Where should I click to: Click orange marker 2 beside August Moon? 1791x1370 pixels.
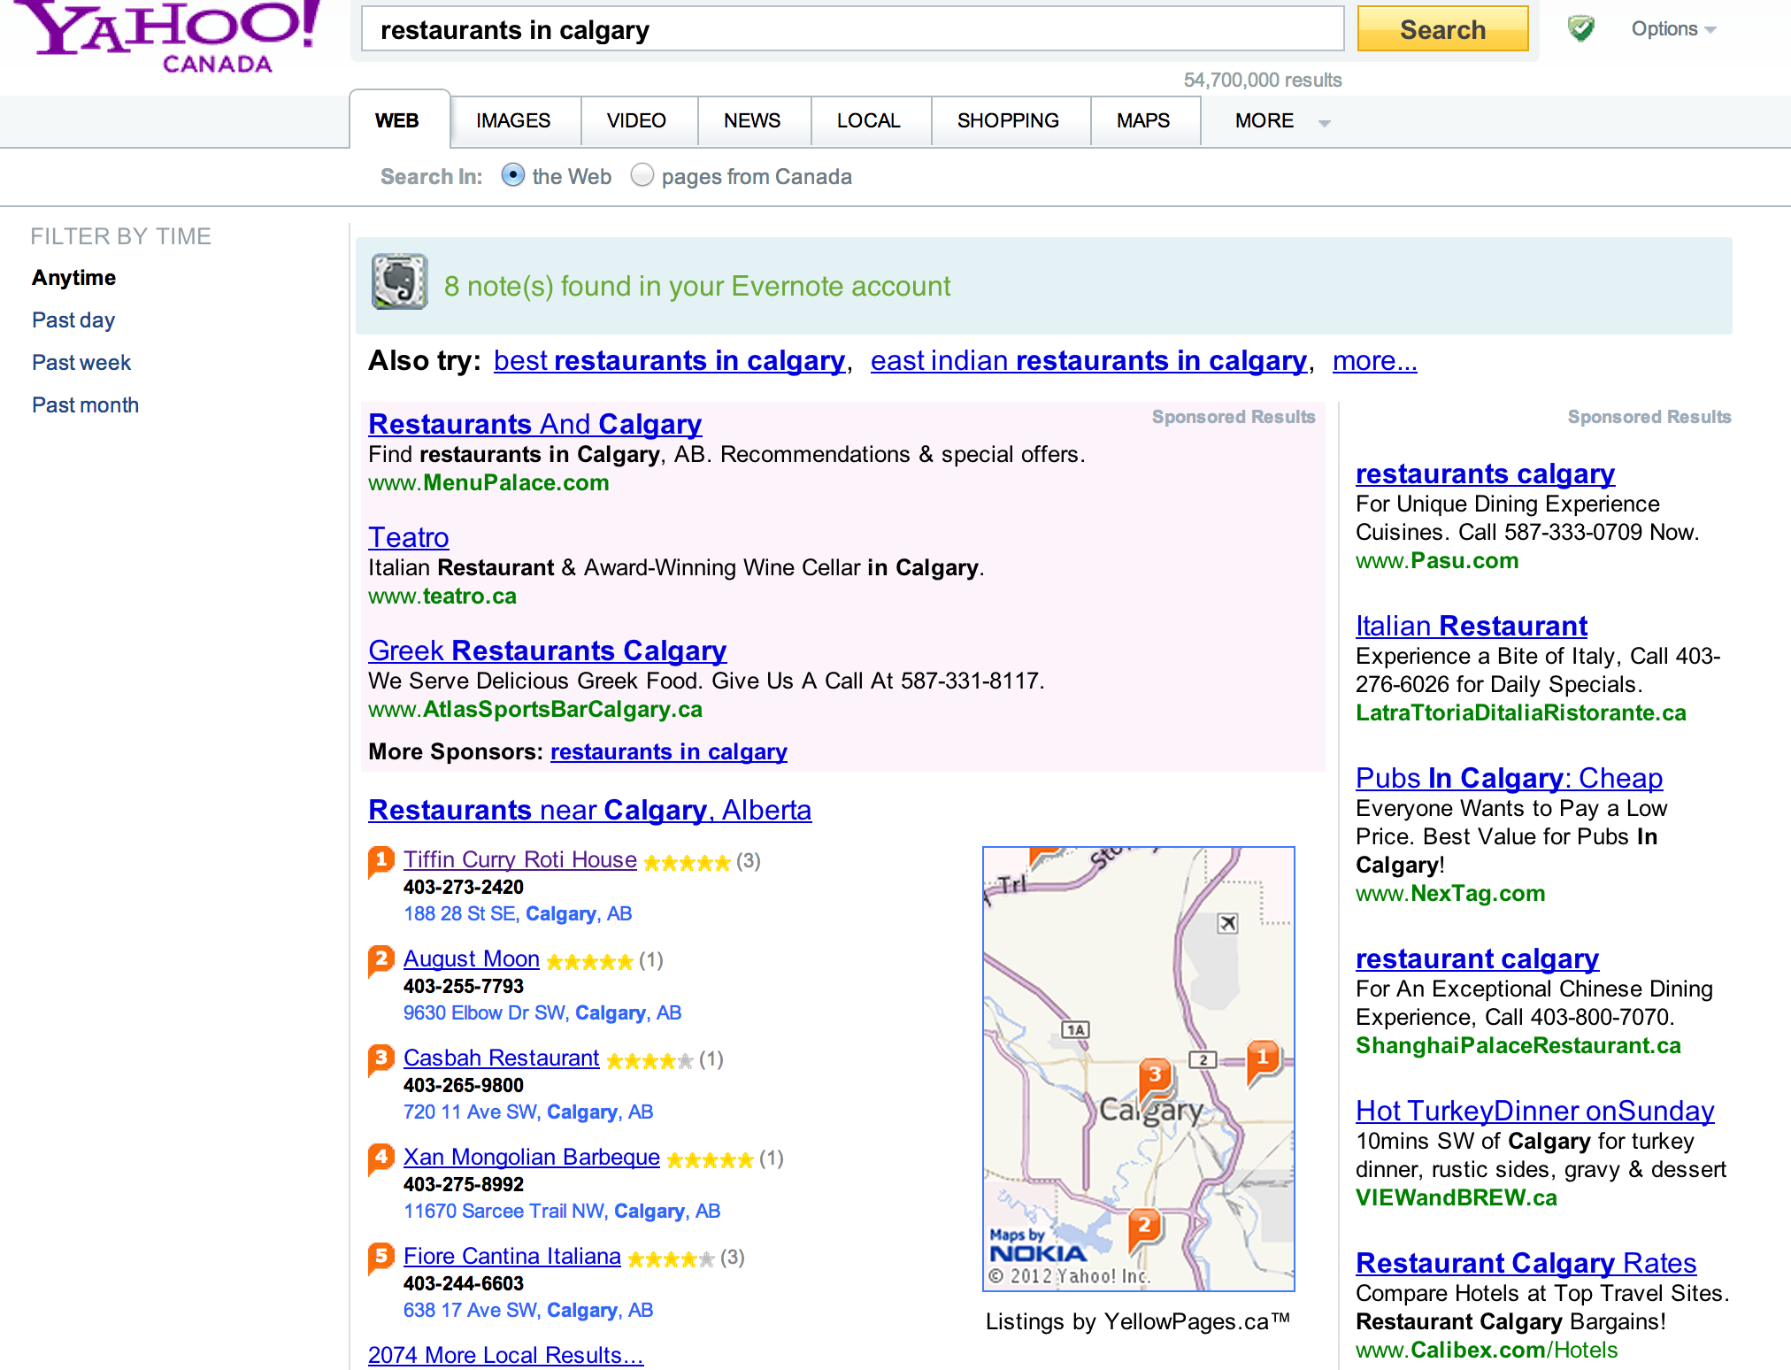coord(380,959)
